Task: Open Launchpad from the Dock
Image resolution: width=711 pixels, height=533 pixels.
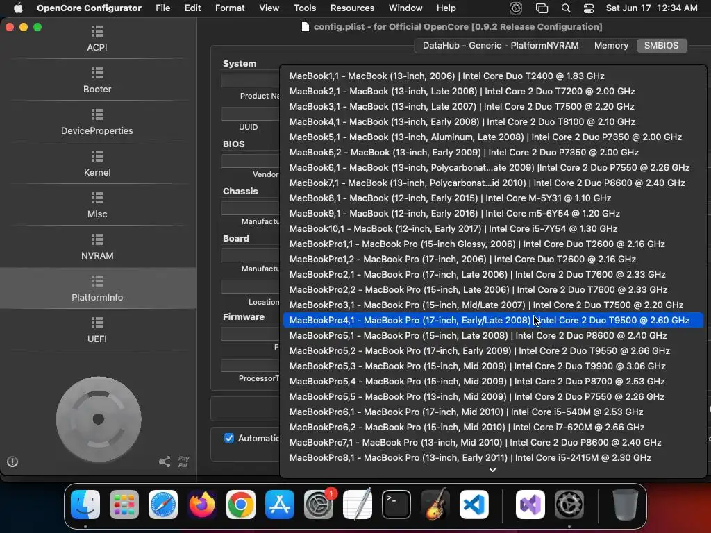Action: (x=124, y=505)
